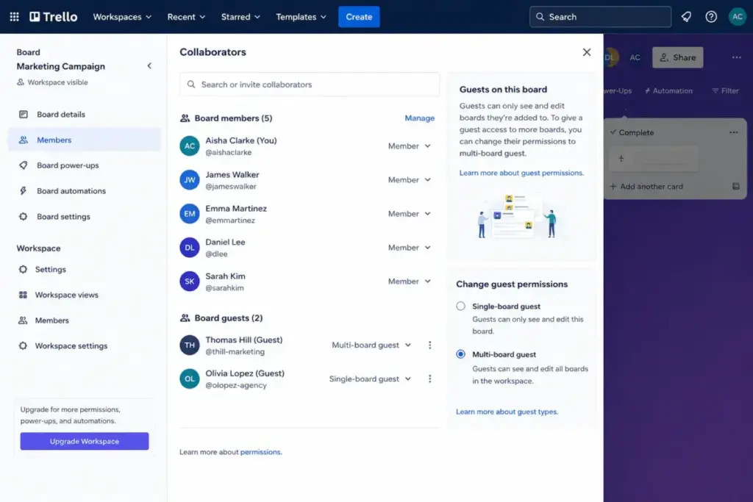Image resolution: width=753 pixels, height=502 pixels.
Task: Open the three-dot menu for Olivia Lopez
Action: [x=429, y=379]
